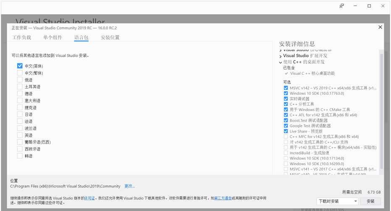Uncheck the Google Test 测试适配器 option

pyautogui.click(x=286, y=126)
